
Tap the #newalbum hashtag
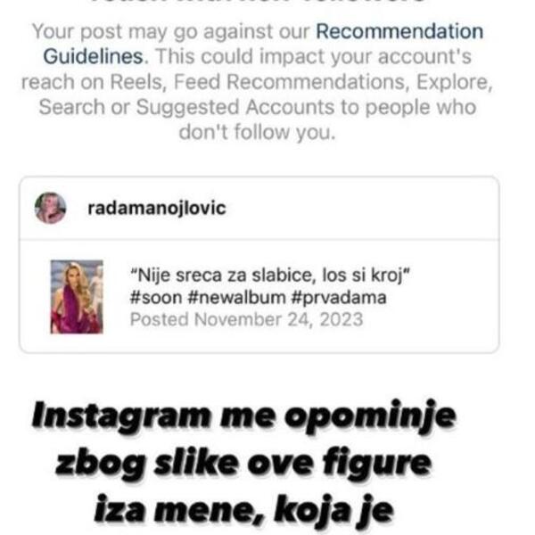coord(236,298)
